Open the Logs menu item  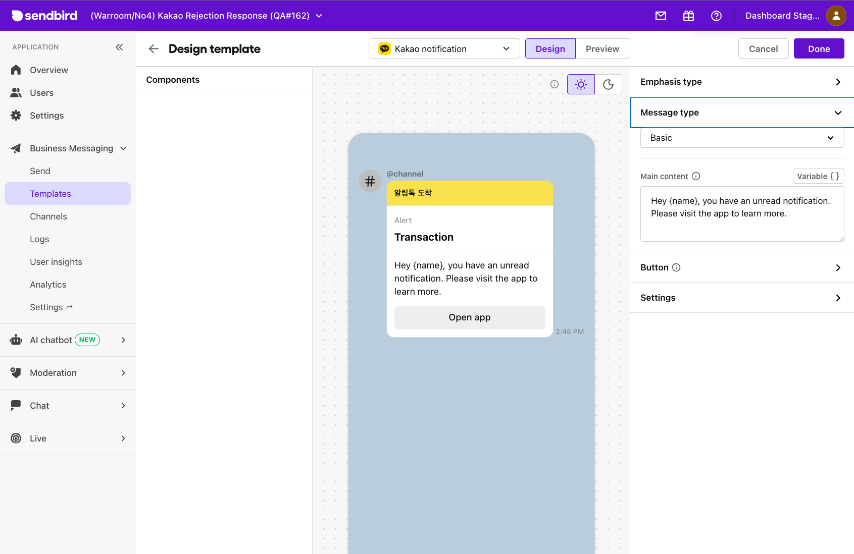coord(68,239)
